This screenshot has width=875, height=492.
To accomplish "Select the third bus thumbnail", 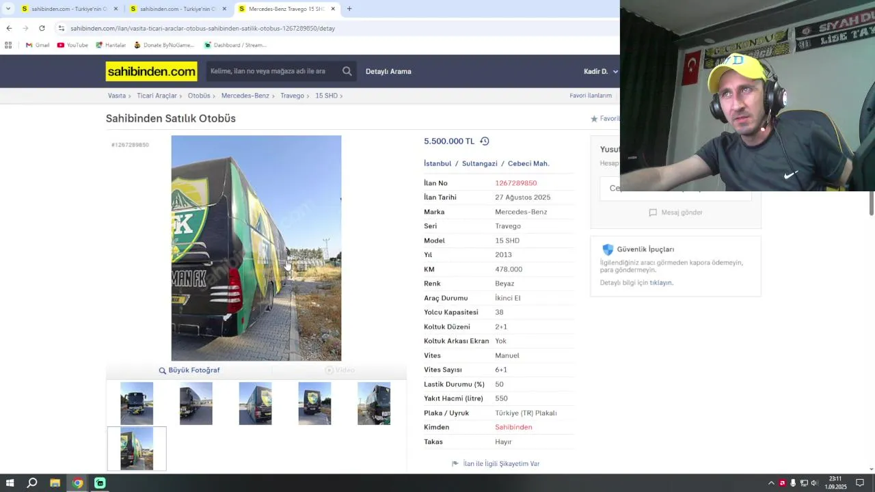I will [255, 404].
